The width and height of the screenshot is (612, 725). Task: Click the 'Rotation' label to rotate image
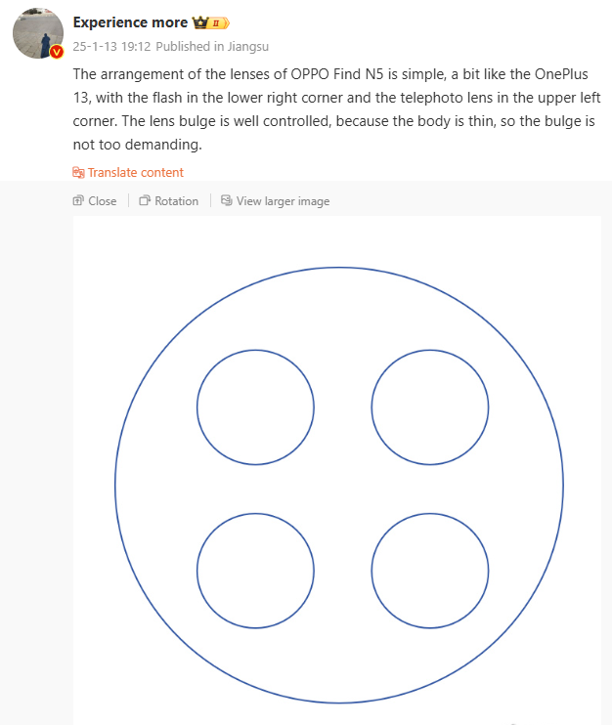(176, 201)
